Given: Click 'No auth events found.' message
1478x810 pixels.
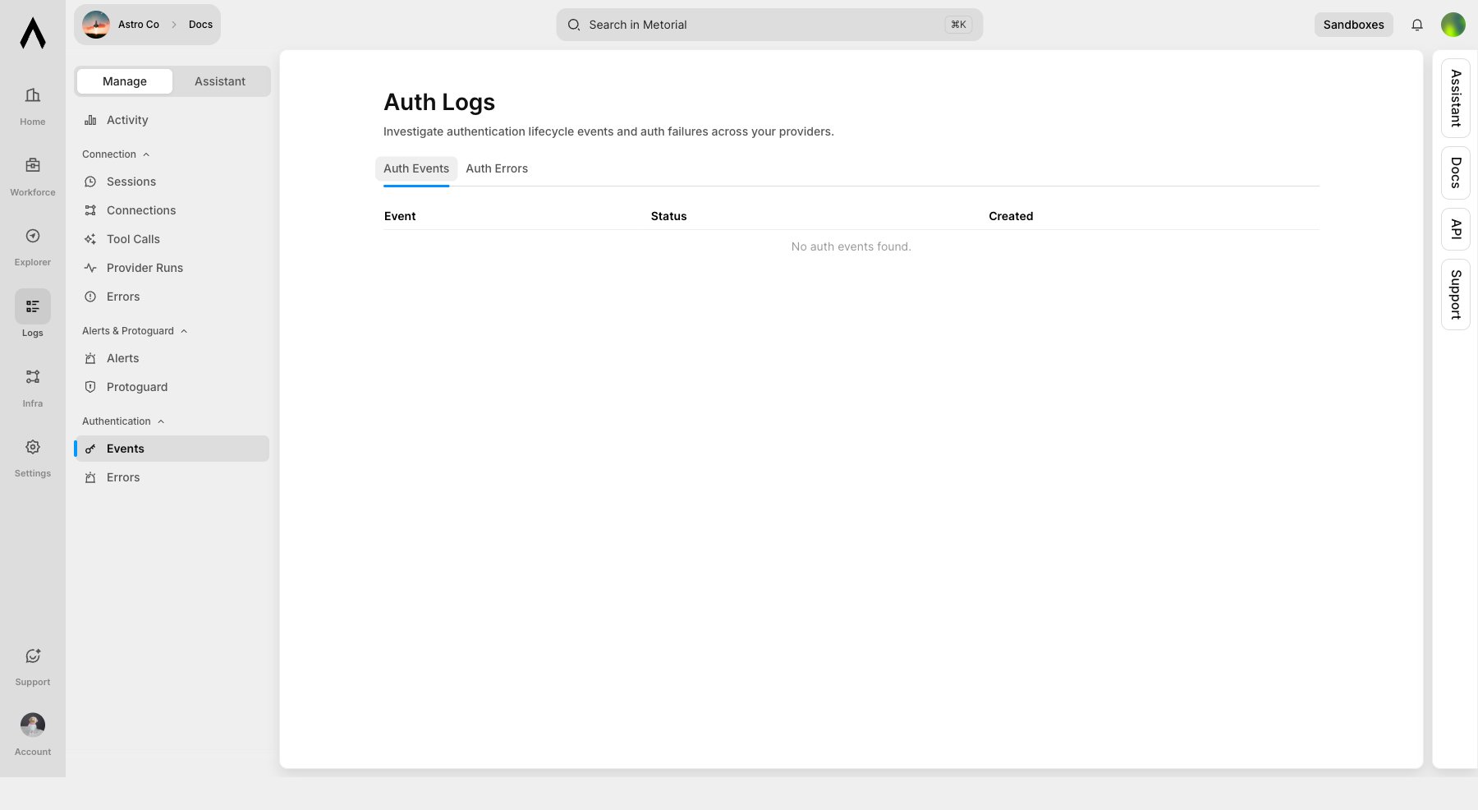Looking at the screenshot, I should coord(851,246).
